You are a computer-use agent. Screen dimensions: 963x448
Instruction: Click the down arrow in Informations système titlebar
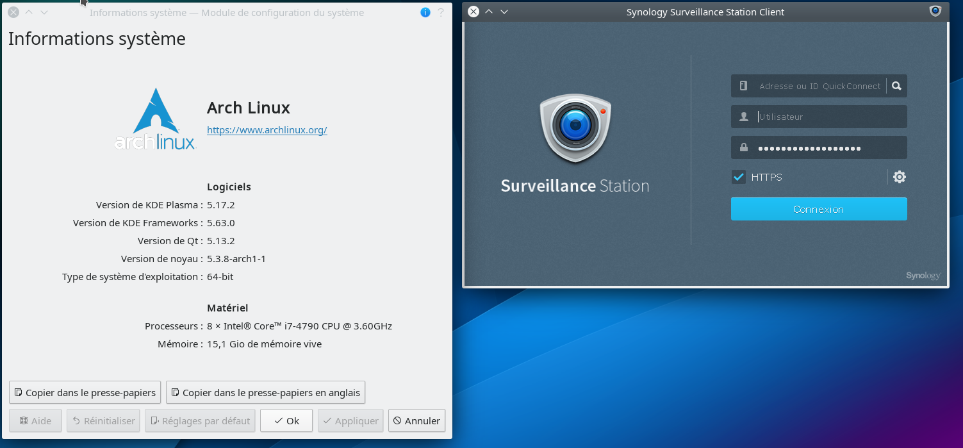[44, 12]
